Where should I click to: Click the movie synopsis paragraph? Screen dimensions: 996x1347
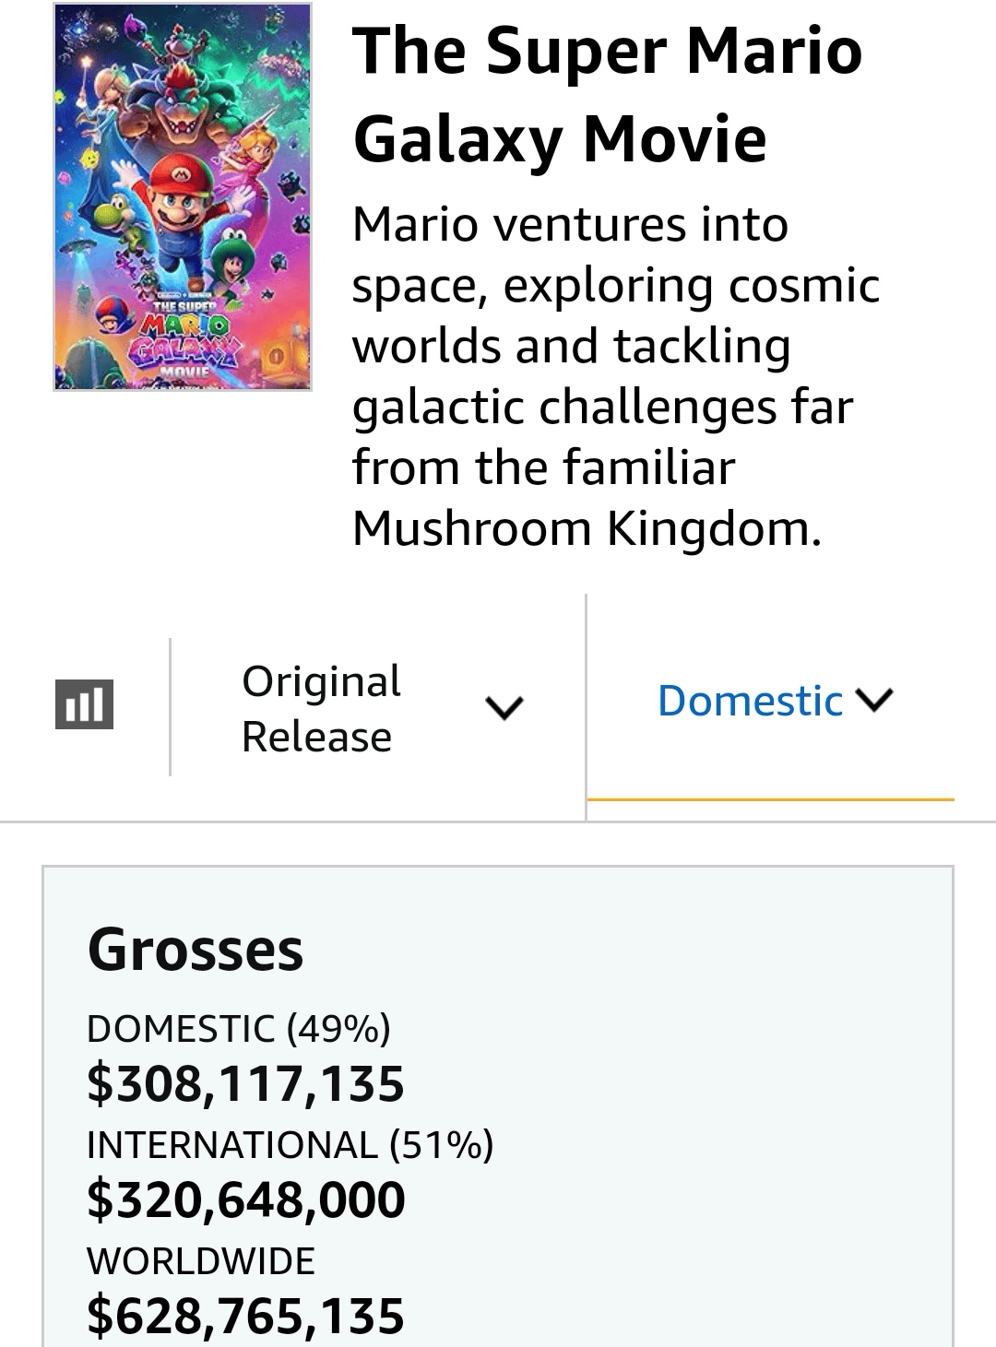click(x=615, y=376)
